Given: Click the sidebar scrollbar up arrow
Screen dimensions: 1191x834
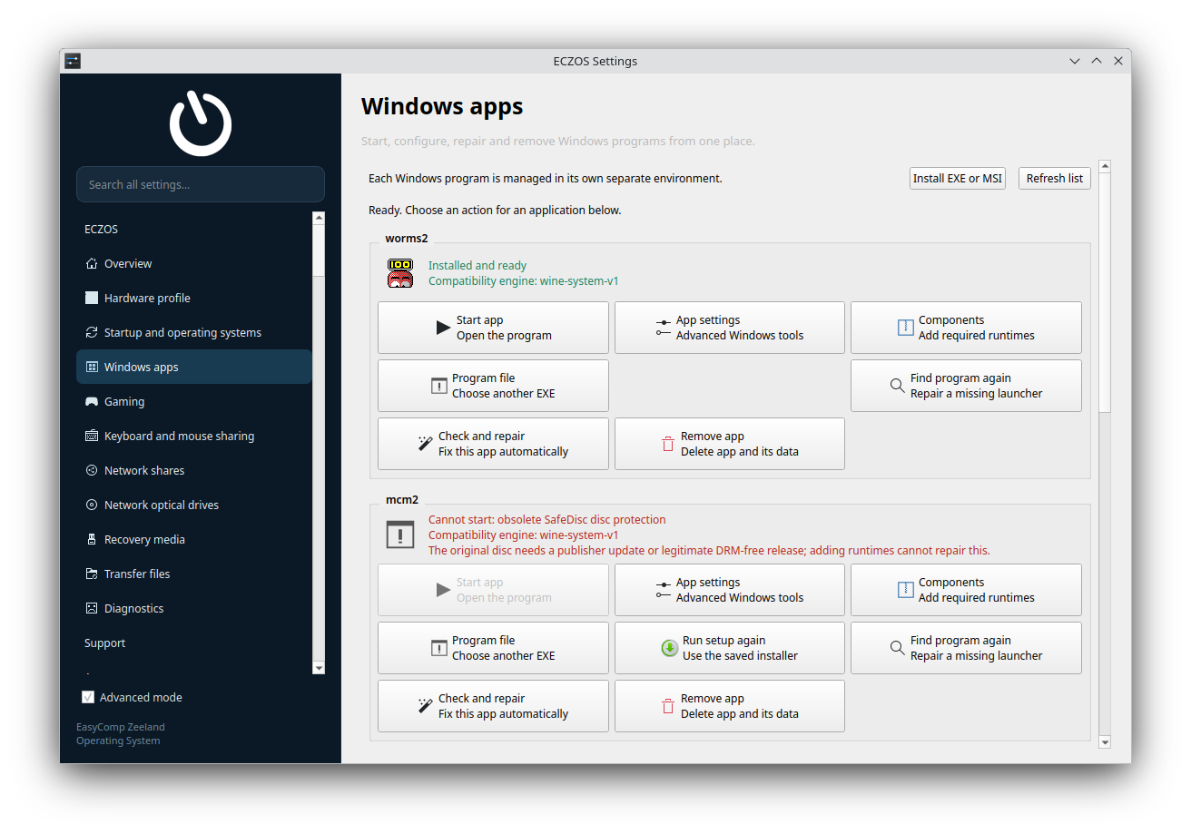Looking at the screenshot, I should click(x=319, y=218).
